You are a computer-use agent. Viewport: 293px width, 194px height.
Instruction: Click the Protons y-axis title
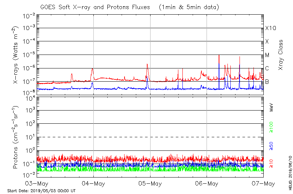[16, 137]
